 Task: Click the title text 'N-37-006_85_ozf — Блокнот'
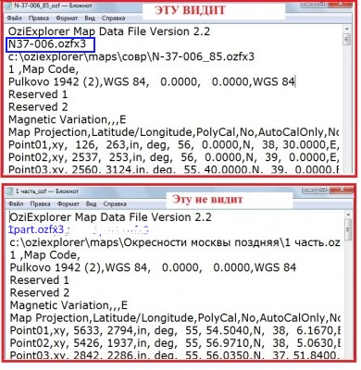click(x=53, y=6)
